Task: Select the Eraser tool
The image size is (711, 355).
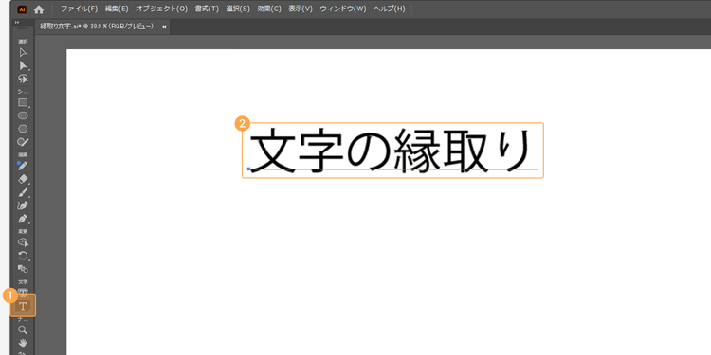Action: 23,179
